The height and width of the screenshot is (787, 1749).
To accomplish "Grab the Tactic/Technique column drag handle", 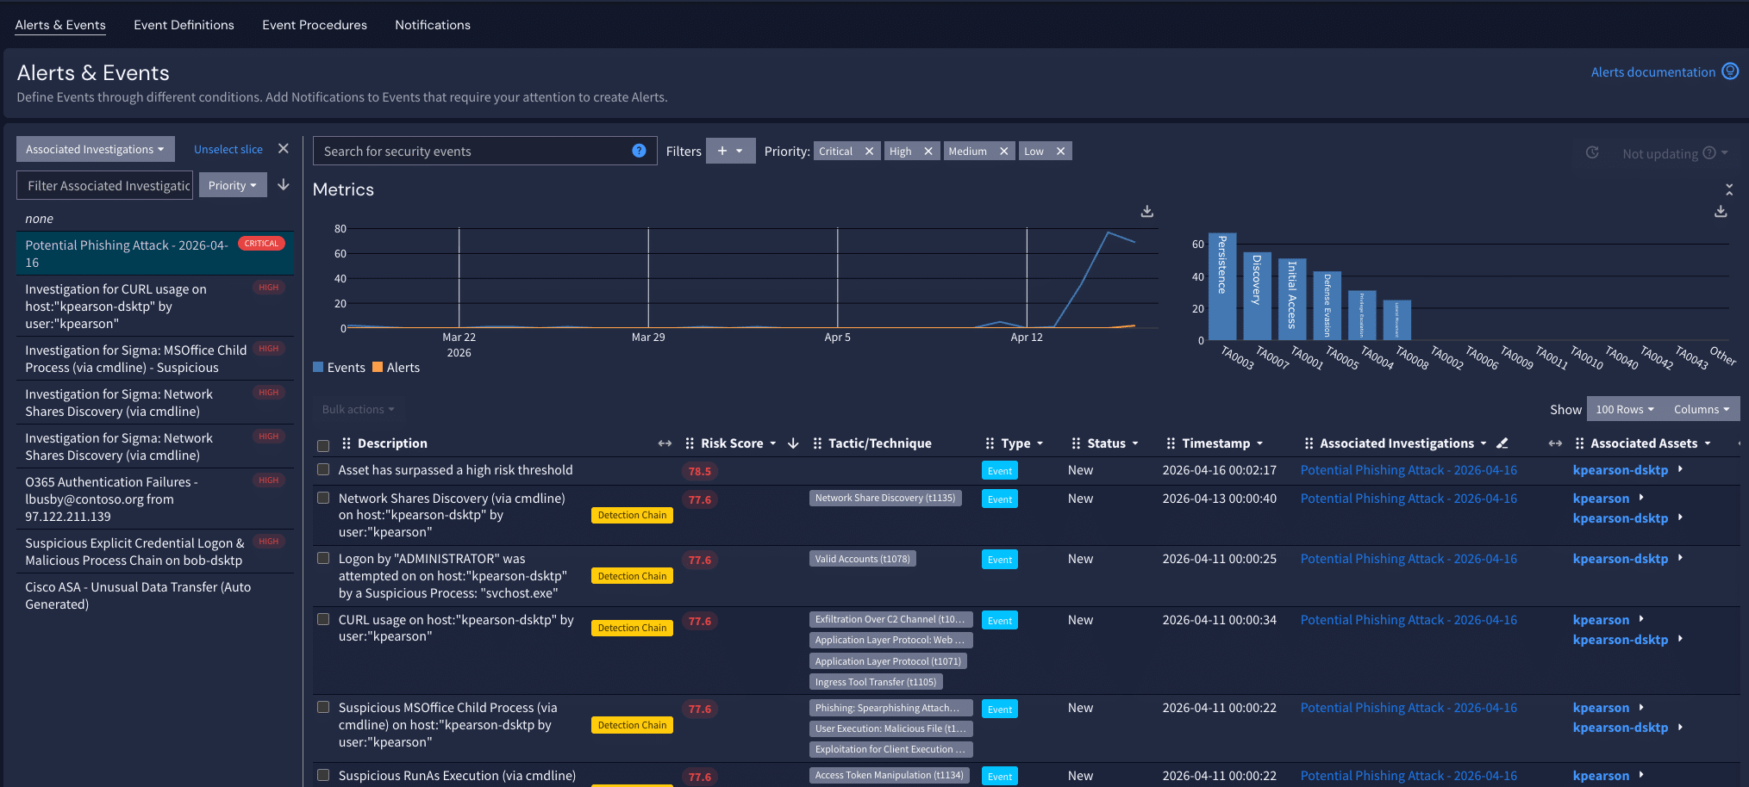I will click(816, 443).
